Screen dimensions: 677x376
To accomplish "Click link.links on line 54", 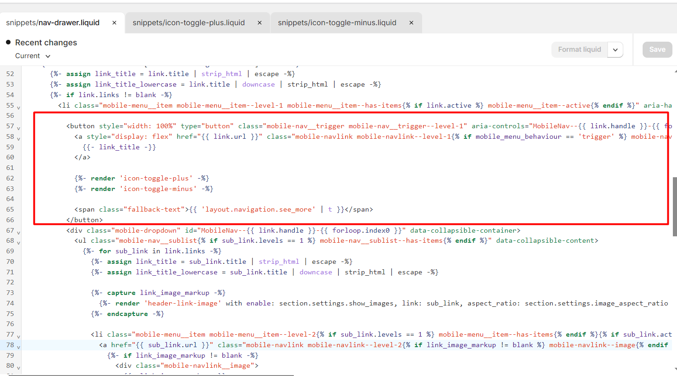I will [x=99, y=95].
